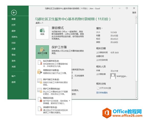Viewport: 144px width, 120px height.
Task: Click 添加标记 (Add tag) field
Action: pyautogui.click(x=114, y=39)
